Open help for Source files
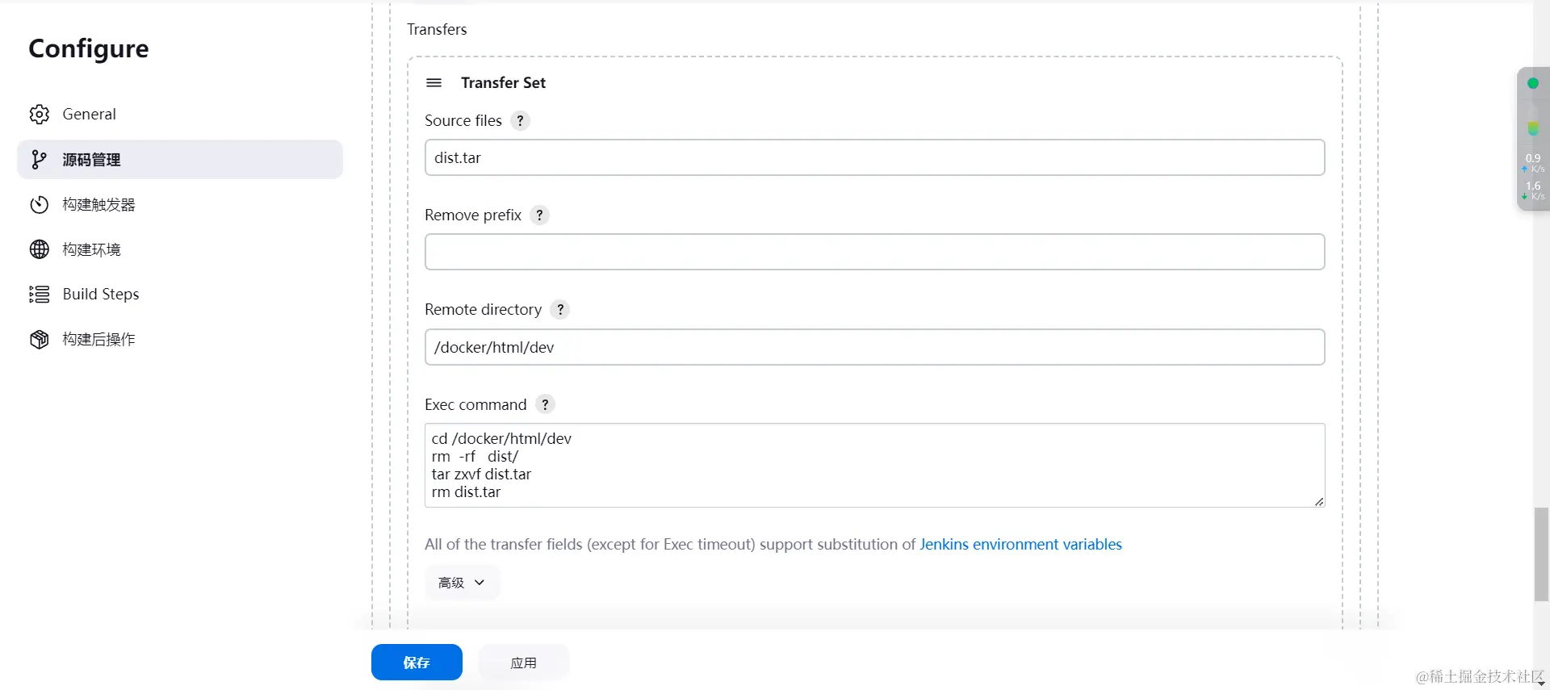 pyautogui.click(x=521, y=121)
